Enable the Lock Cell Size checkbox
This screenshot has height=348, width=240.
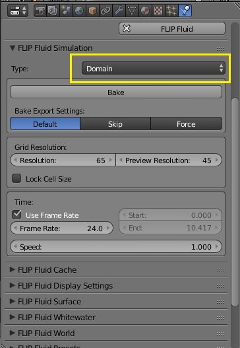16,178
